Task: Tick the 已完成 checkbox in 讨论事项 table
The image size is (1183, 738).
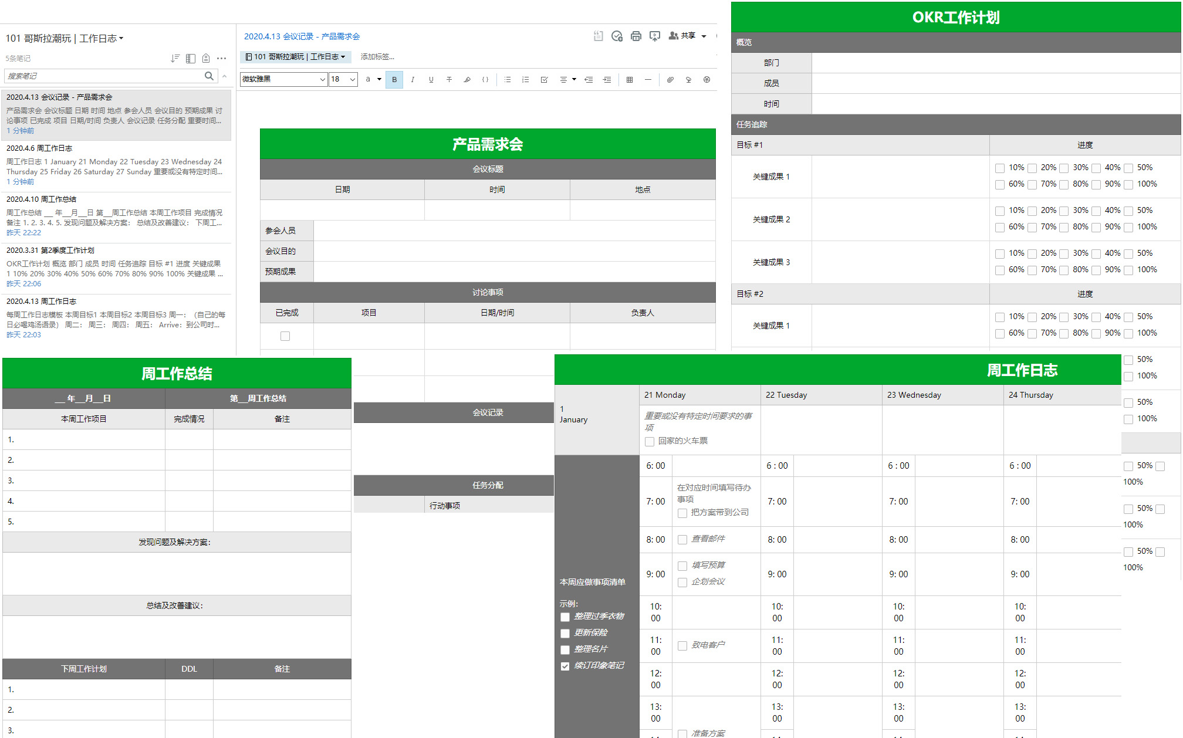Action: click(285, 336)
